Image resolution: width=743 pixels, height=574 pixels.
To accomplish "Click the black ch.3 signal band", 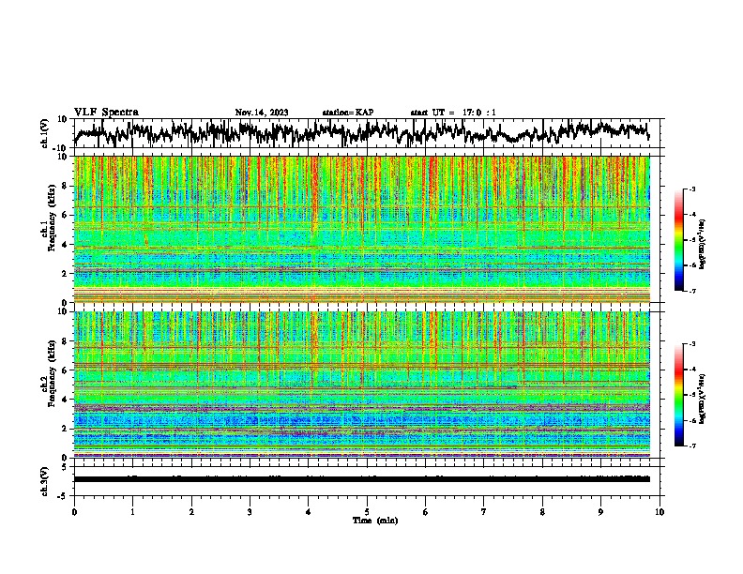I will 362,479.
